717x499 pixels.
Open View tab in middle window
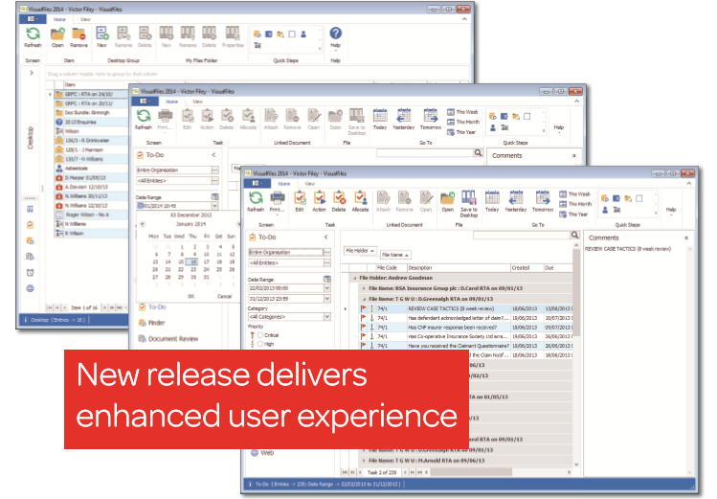pos(197,102)
